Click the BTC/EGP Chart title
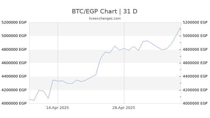The width and height of the screenshot is (210, 118). click(x=105, y=11)
